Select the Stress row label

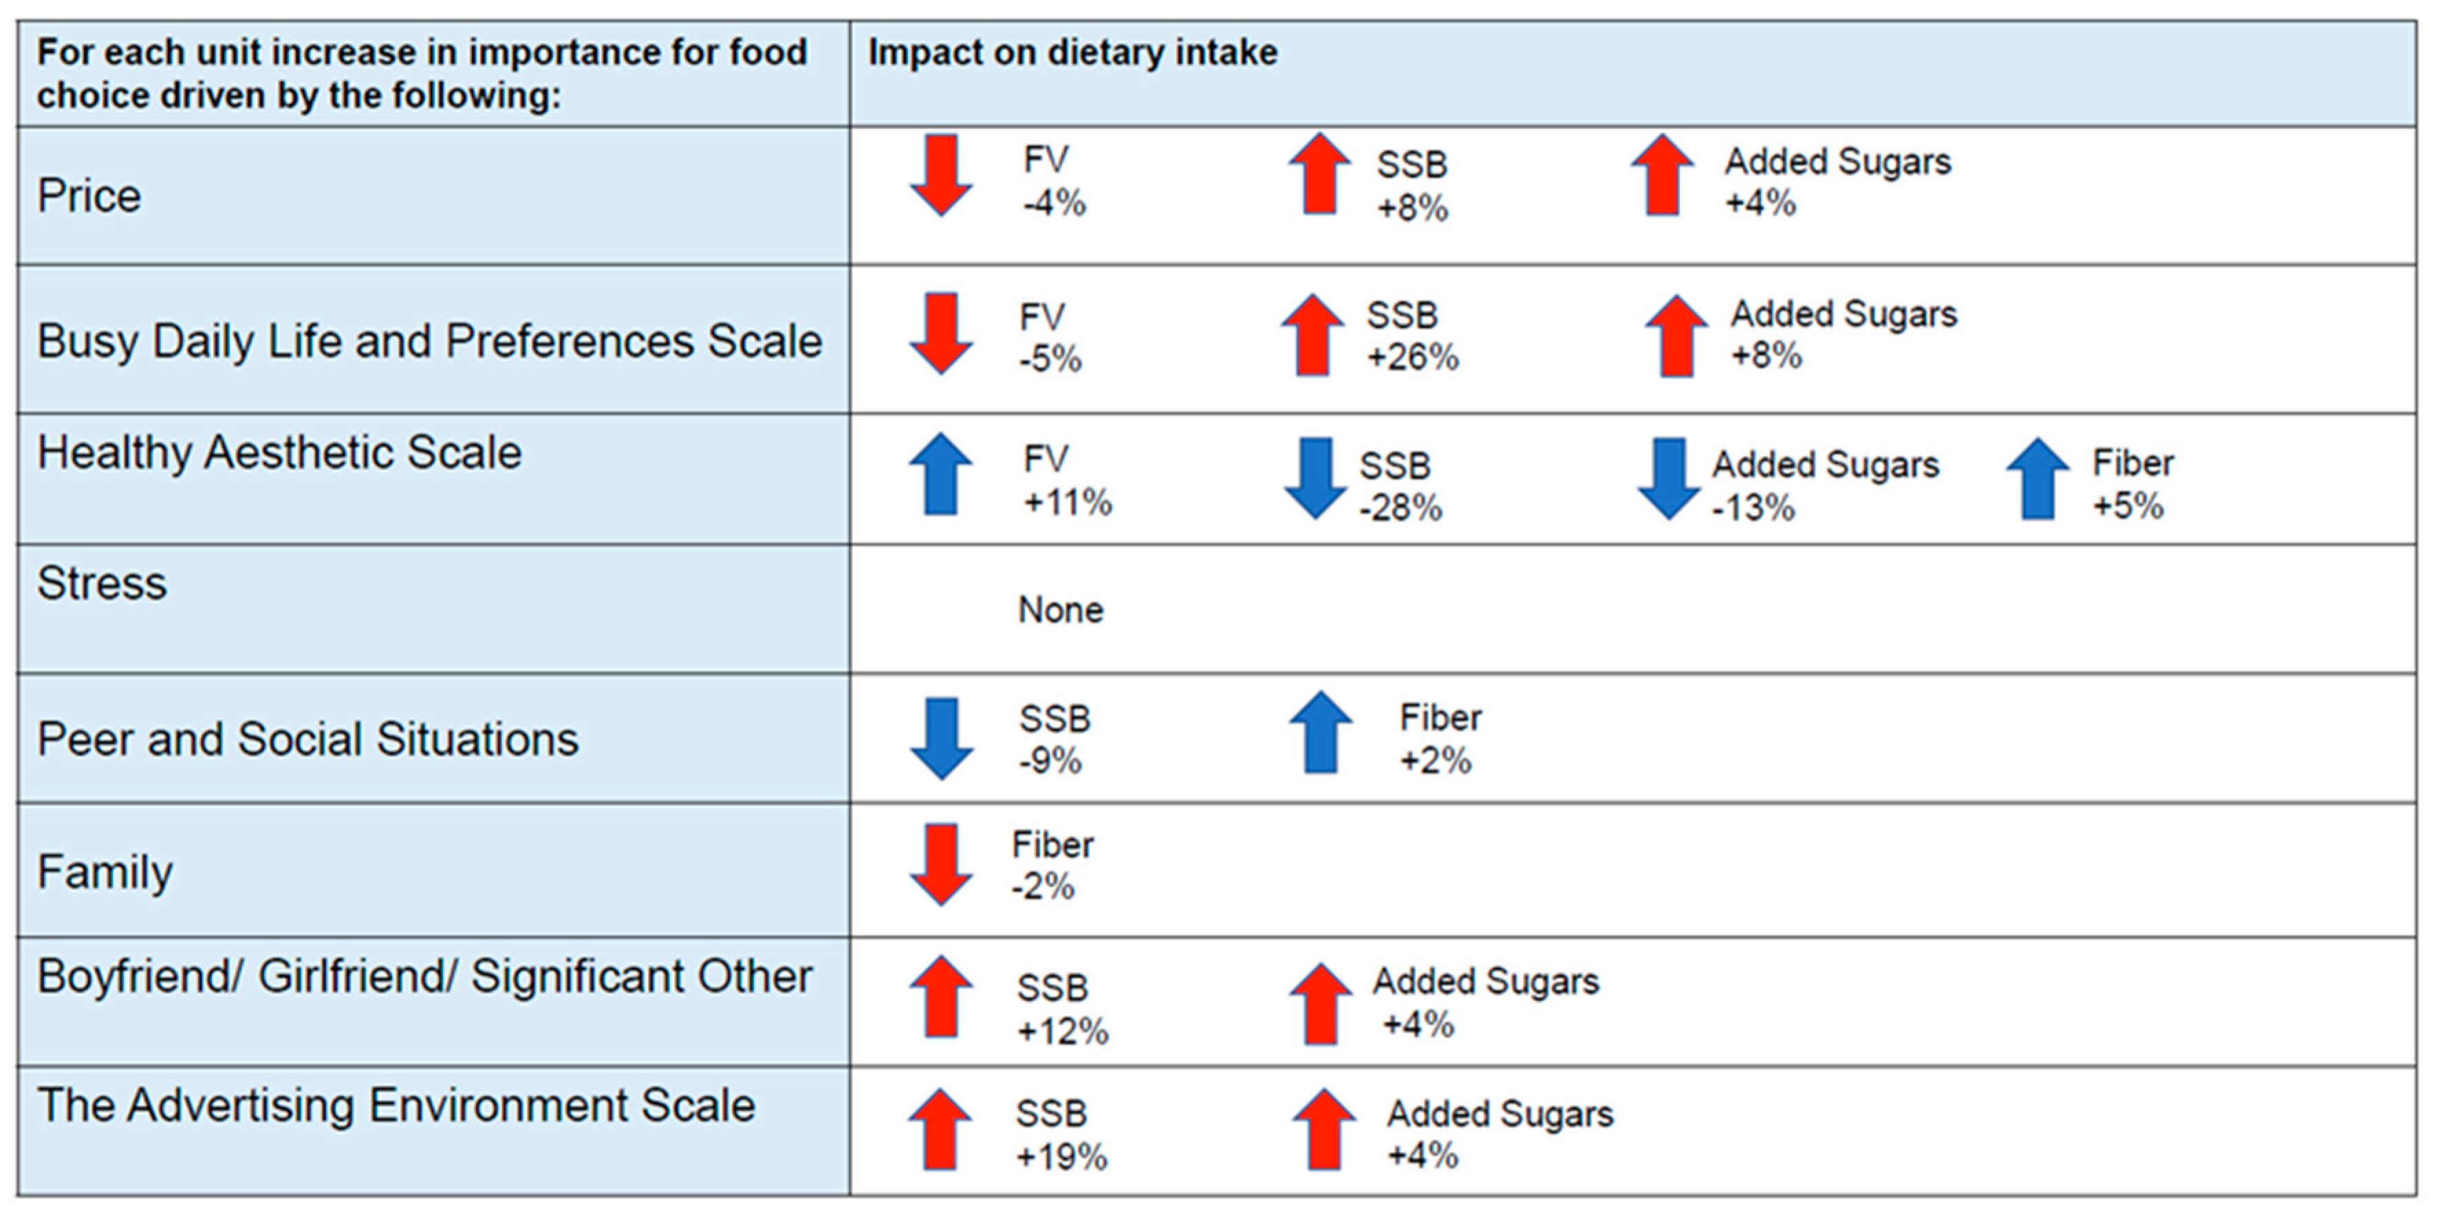click(x=101, y=583)
